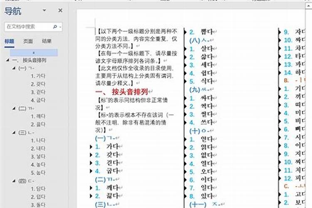Select 一、按头音排列 in navigation pane
The image size is (312, 208).
point(29,60)
